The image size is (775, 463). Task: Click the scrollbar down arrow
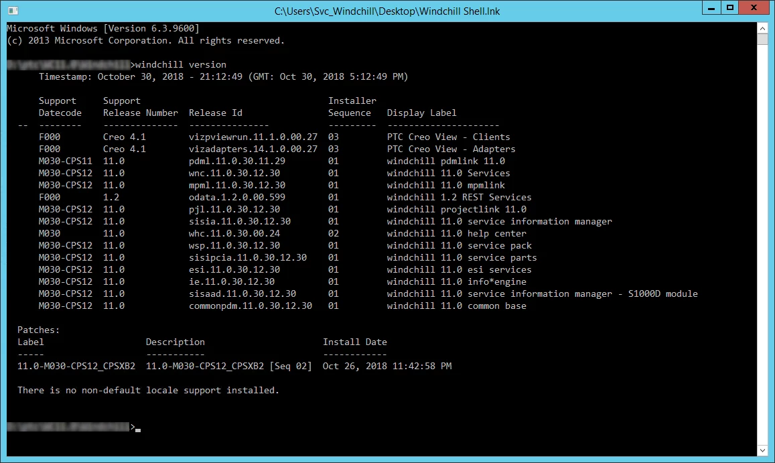click(762, 450)
